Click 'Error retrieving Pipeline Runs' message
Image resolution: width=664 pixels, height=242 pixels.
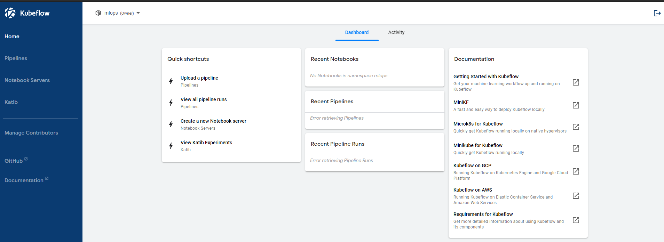pos(341,160)
